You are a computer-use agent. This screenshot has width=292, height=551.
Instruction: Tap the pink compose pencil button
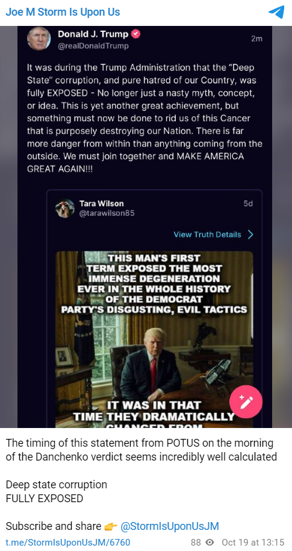[x=246, y=401]
